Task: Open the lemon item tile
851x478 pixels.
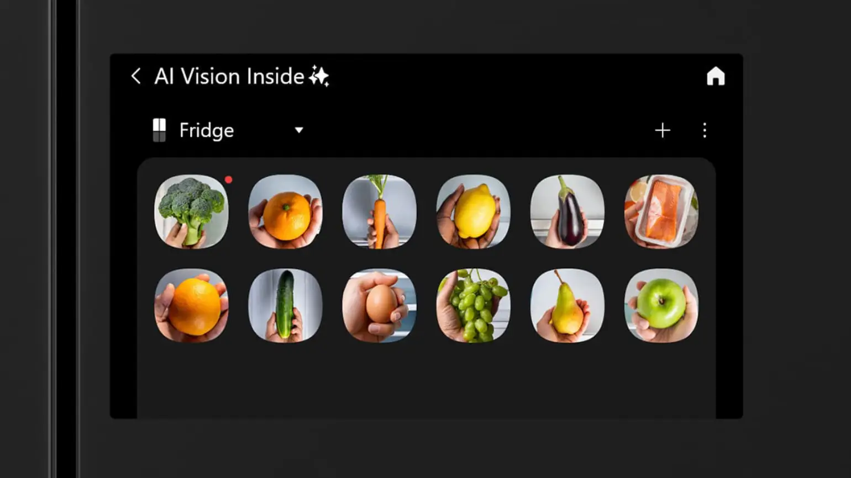Action: [x=474, y=211]
